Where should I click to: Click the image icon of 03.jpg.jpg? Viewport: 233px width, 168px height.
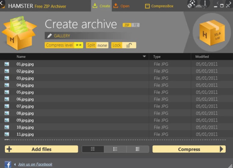(7, 78)
